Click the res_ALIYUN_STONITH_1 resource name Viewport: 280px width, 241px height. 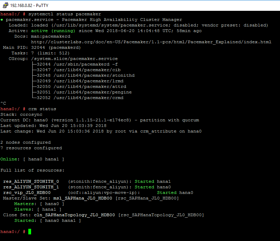[x=31, y=187]
